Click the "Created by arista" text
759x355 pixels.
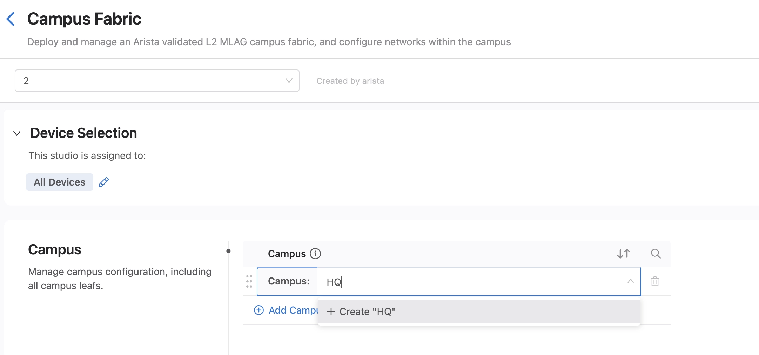click(x=350, y=81)
